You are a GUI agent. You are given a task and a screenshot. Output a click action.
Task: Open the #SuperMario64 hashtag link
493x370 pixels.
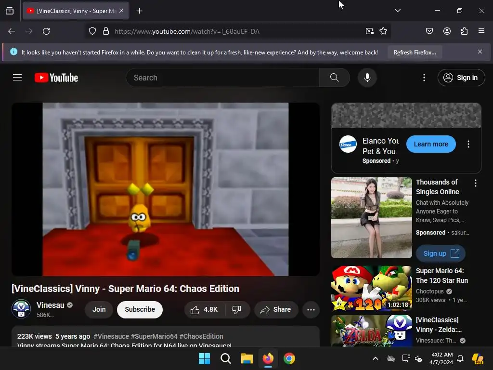[x=154, y=336]
